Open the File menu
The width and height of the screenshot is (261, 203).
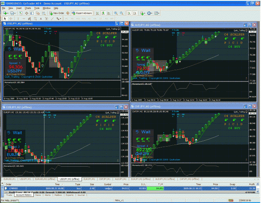pos(3,8)
